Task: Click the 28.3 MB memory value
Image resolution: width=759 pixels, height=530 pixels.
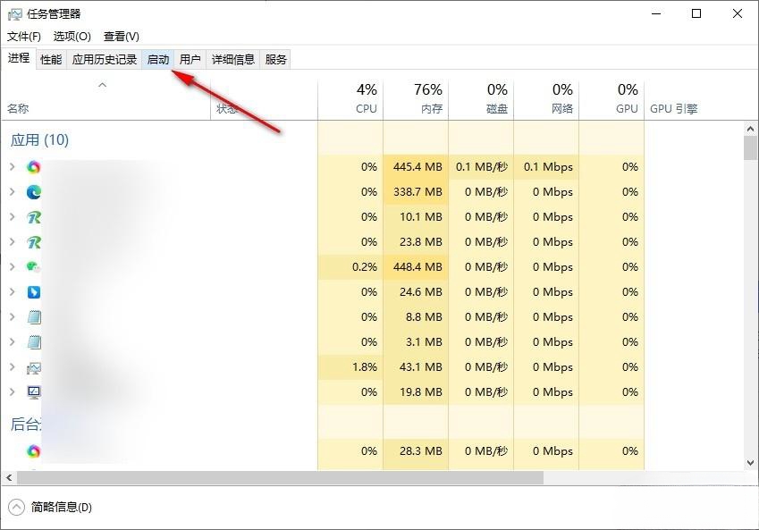Action: click(x=421, y=451)
